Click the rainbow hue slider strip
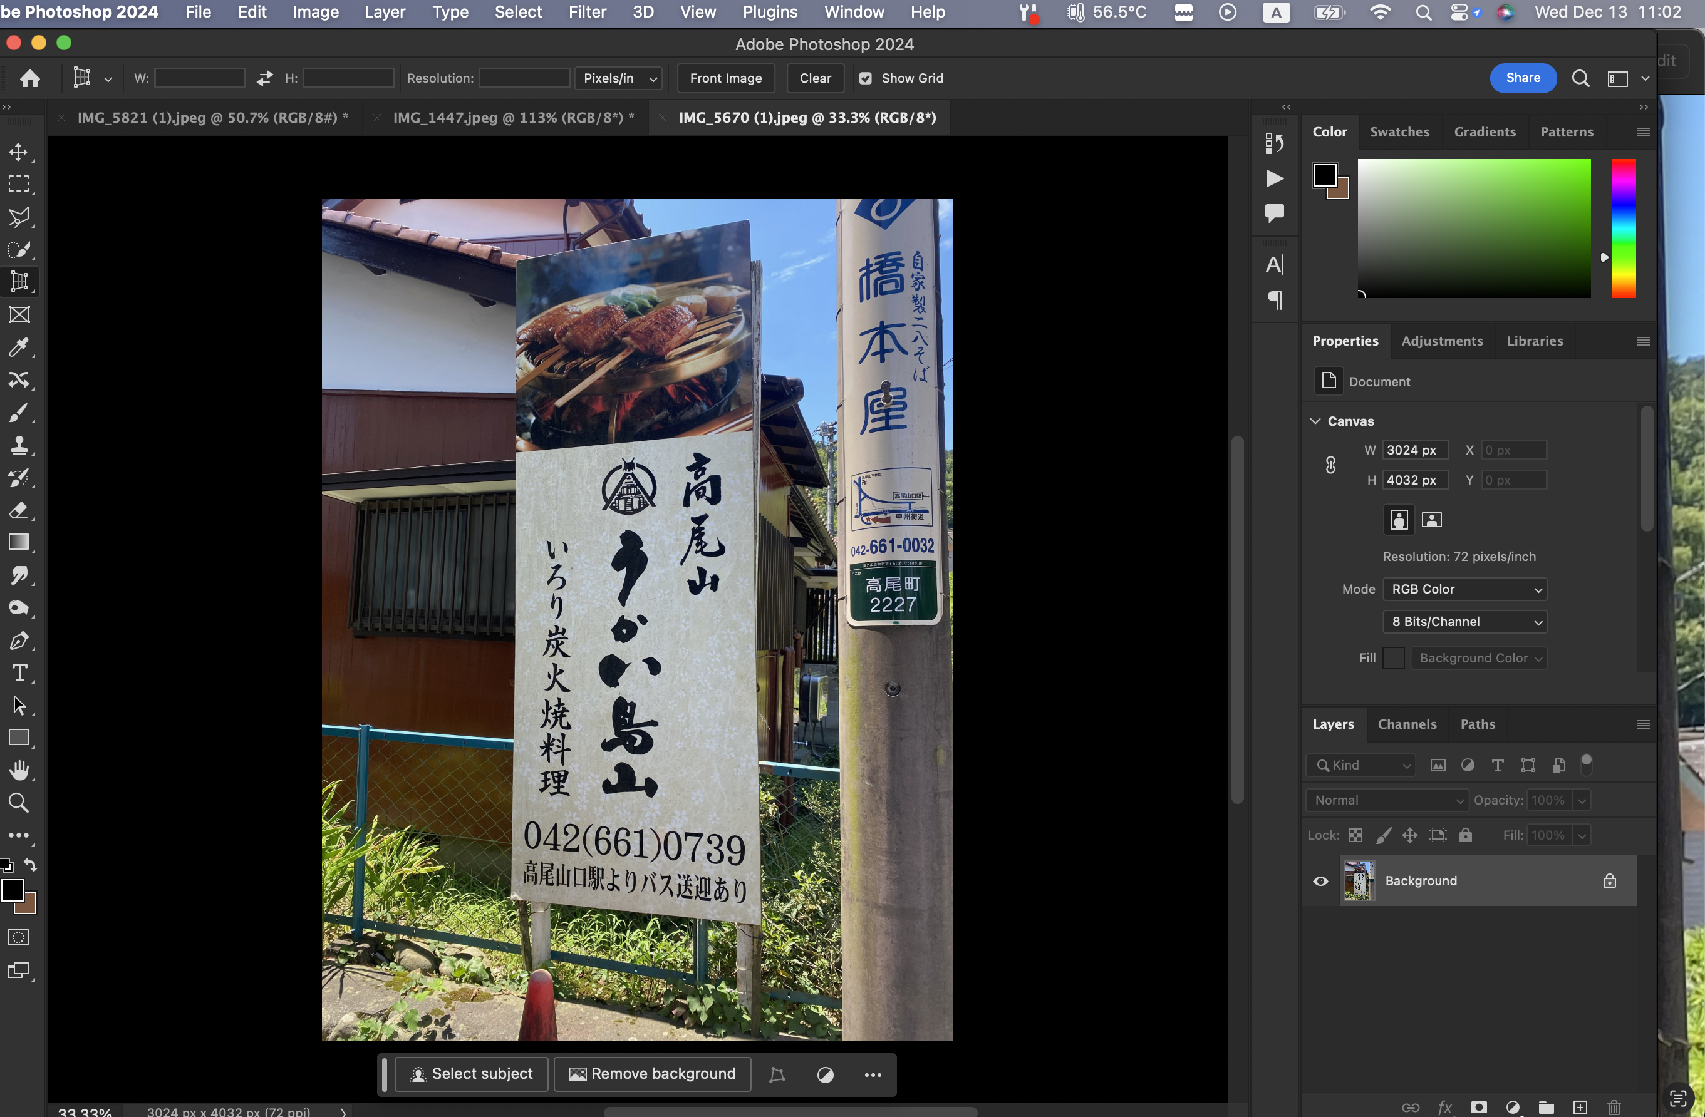This screenshot has width=1705, height=1117. pos(1624,228)
